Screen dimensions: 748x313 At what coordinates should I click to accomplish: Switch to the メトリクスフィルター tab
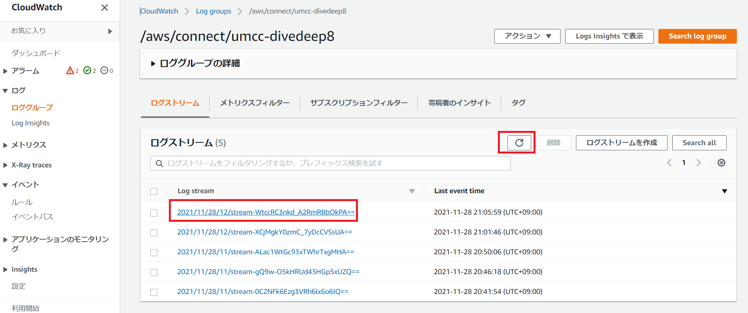click(255, 103)
